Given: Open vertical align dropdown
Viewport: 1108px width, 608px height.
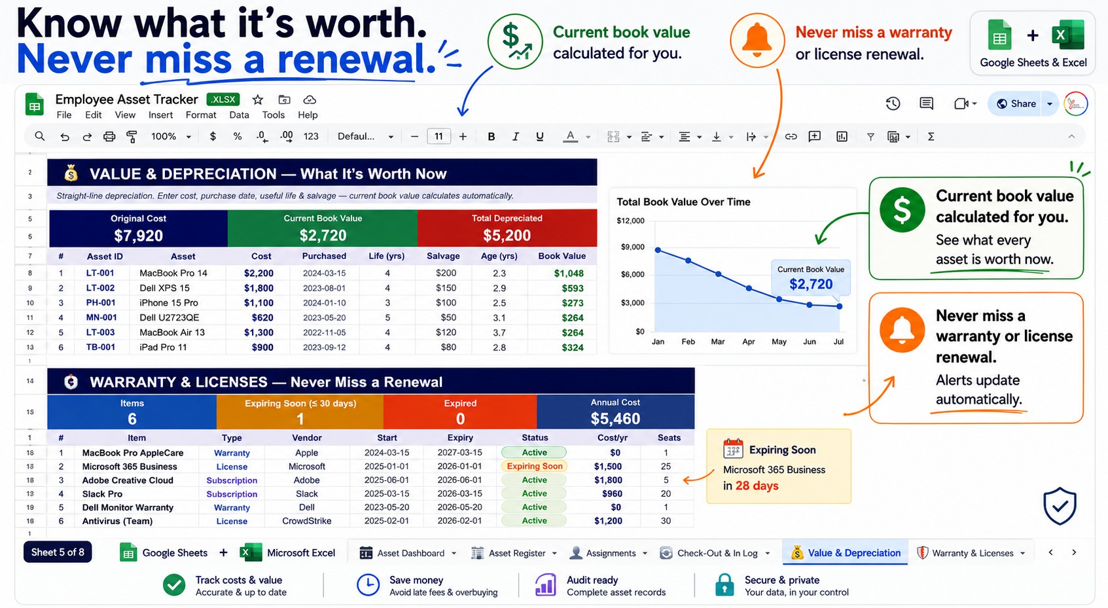Looking at the screenshot, I should pyautogui.click(x=723, y=137).
